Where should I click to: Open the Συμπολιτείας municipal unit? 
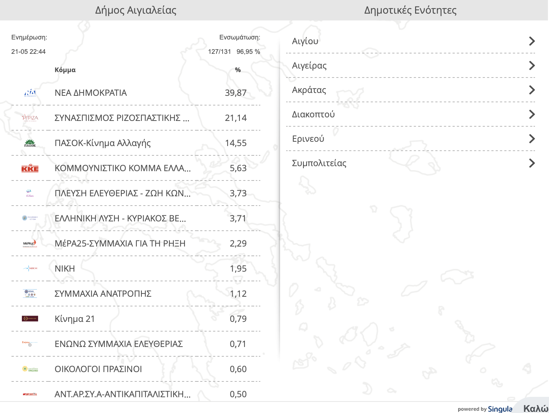coord(410,163)
